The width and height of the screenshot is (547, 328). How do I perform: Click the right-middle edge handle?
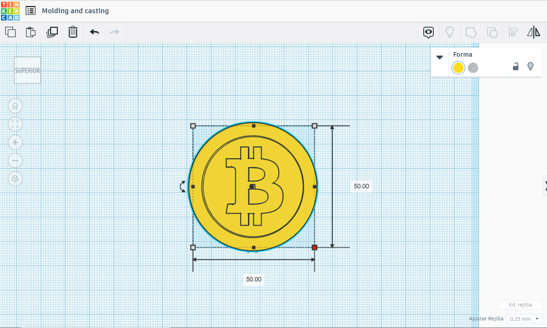click(315, 187)
